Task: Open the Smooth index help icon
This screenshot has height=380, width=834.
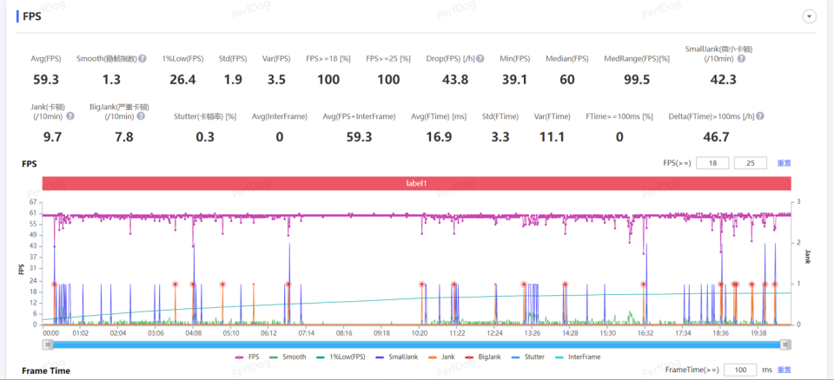Action: (142, 58)
